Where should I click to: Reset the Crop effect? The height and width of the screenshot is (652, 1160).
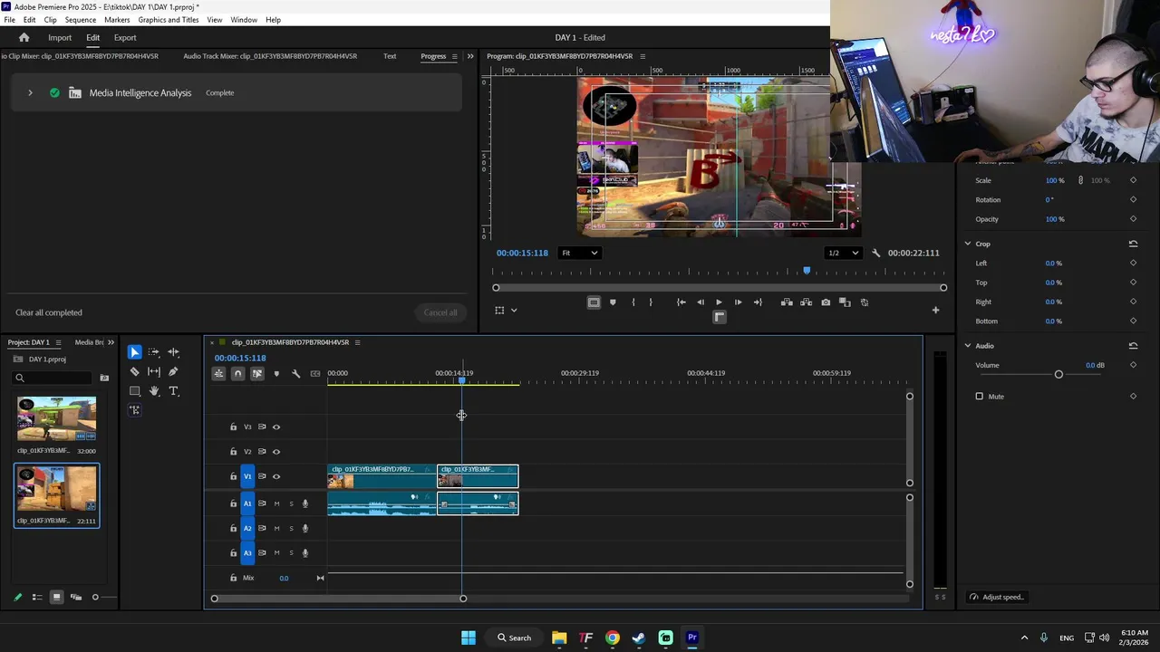coord(1133,244)
